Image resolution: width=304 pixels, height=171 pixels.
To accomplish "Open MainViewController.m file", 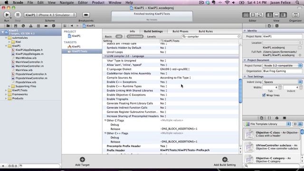I will coord(29,66).
